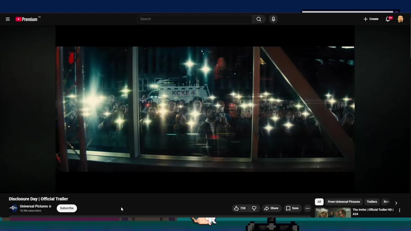Viewport: 411px width, 231px height.
Task: Focus the Search input field
Action: tap(195, 19)
